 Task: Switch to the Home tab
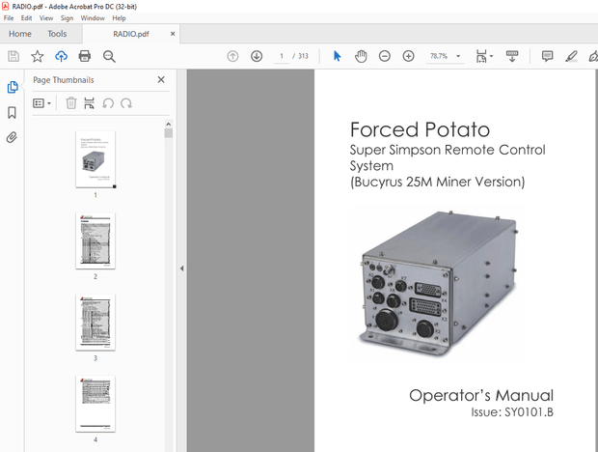tap(20, 34)
